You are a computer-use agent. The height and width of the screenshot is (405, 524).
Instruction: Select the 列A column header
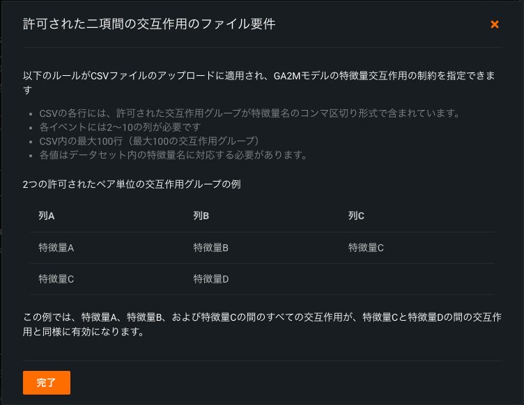point(47,216)
